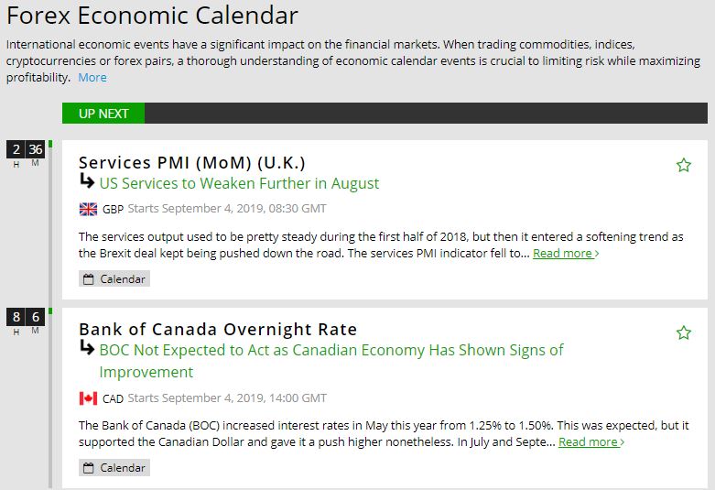This screenshot has height=490, width=715.
Task: Open 'US Services to Weaken Further in August'
Action: point(239,183)
